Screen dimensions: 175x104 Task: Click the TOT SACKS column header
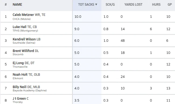click(x=86, y=5)
